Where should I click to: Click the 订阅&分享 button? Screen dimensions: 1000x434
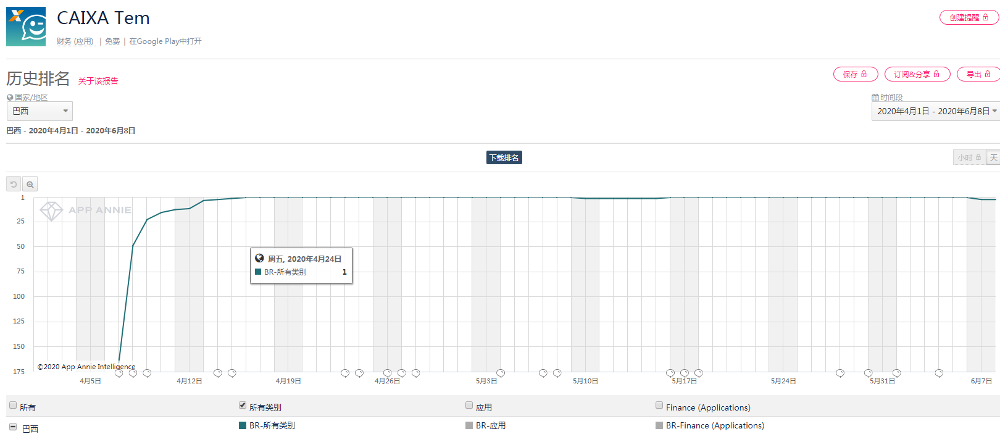pyautogui.click(x=917, y=74)
